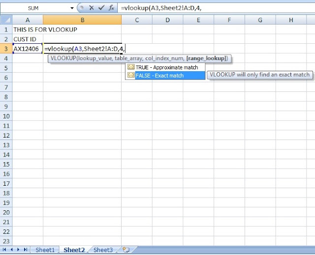Open the Insert Function fx dialog
Image resolution: width=315 pixels, height=255 pixels.
(111, 8)
